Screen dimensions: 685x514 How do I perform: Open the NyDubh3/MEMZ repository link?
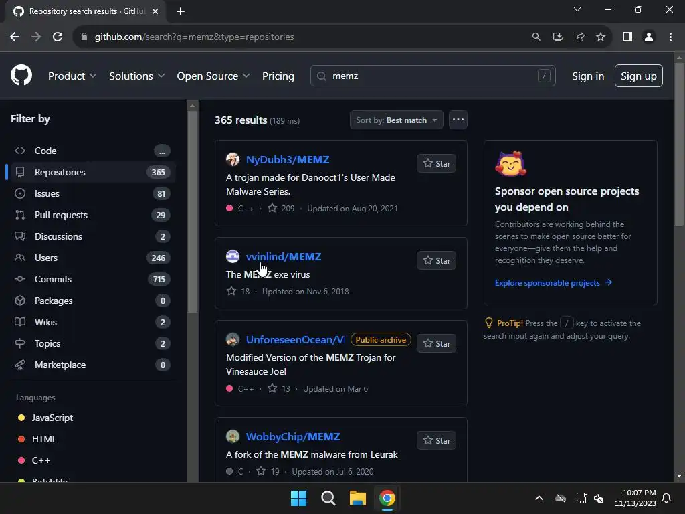point(288,159)
